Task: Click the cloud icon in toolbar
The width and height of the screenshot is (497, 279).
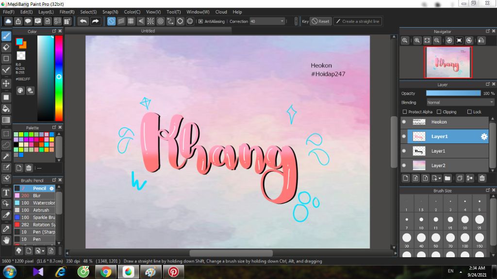Action: (x=8, y=21)
